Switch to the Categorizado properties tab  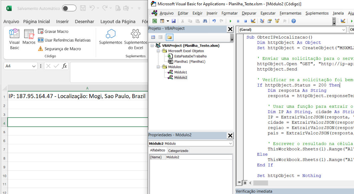click(178, 151)
